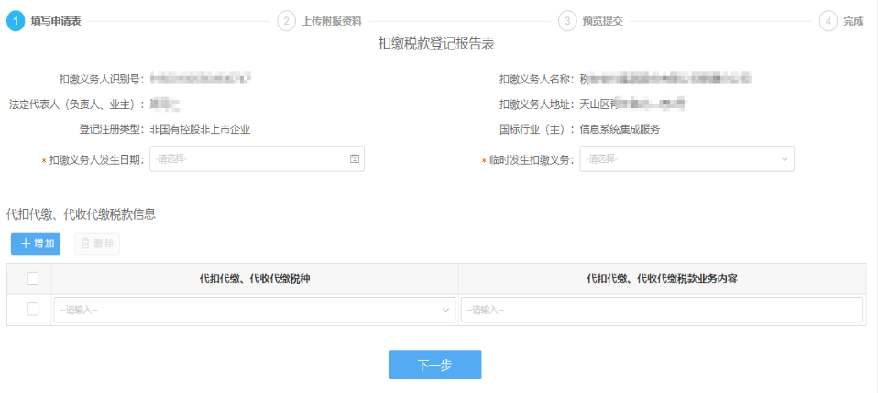Click the step 1 number circle
878x393 pixels.
click(16, 21)
